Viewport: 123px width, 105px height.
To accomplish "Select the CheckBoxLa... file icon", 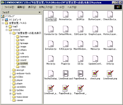I will point(110,14).
